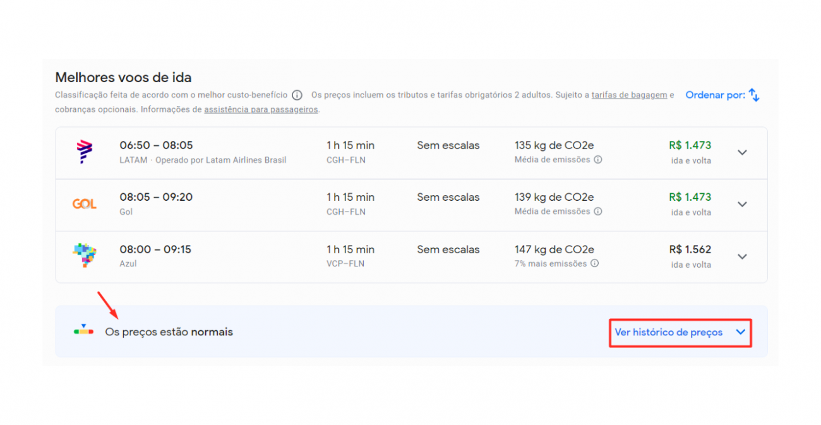Open the tarifas de bagagem link
This screenshot has height=425, width=821.
(629, 95)
